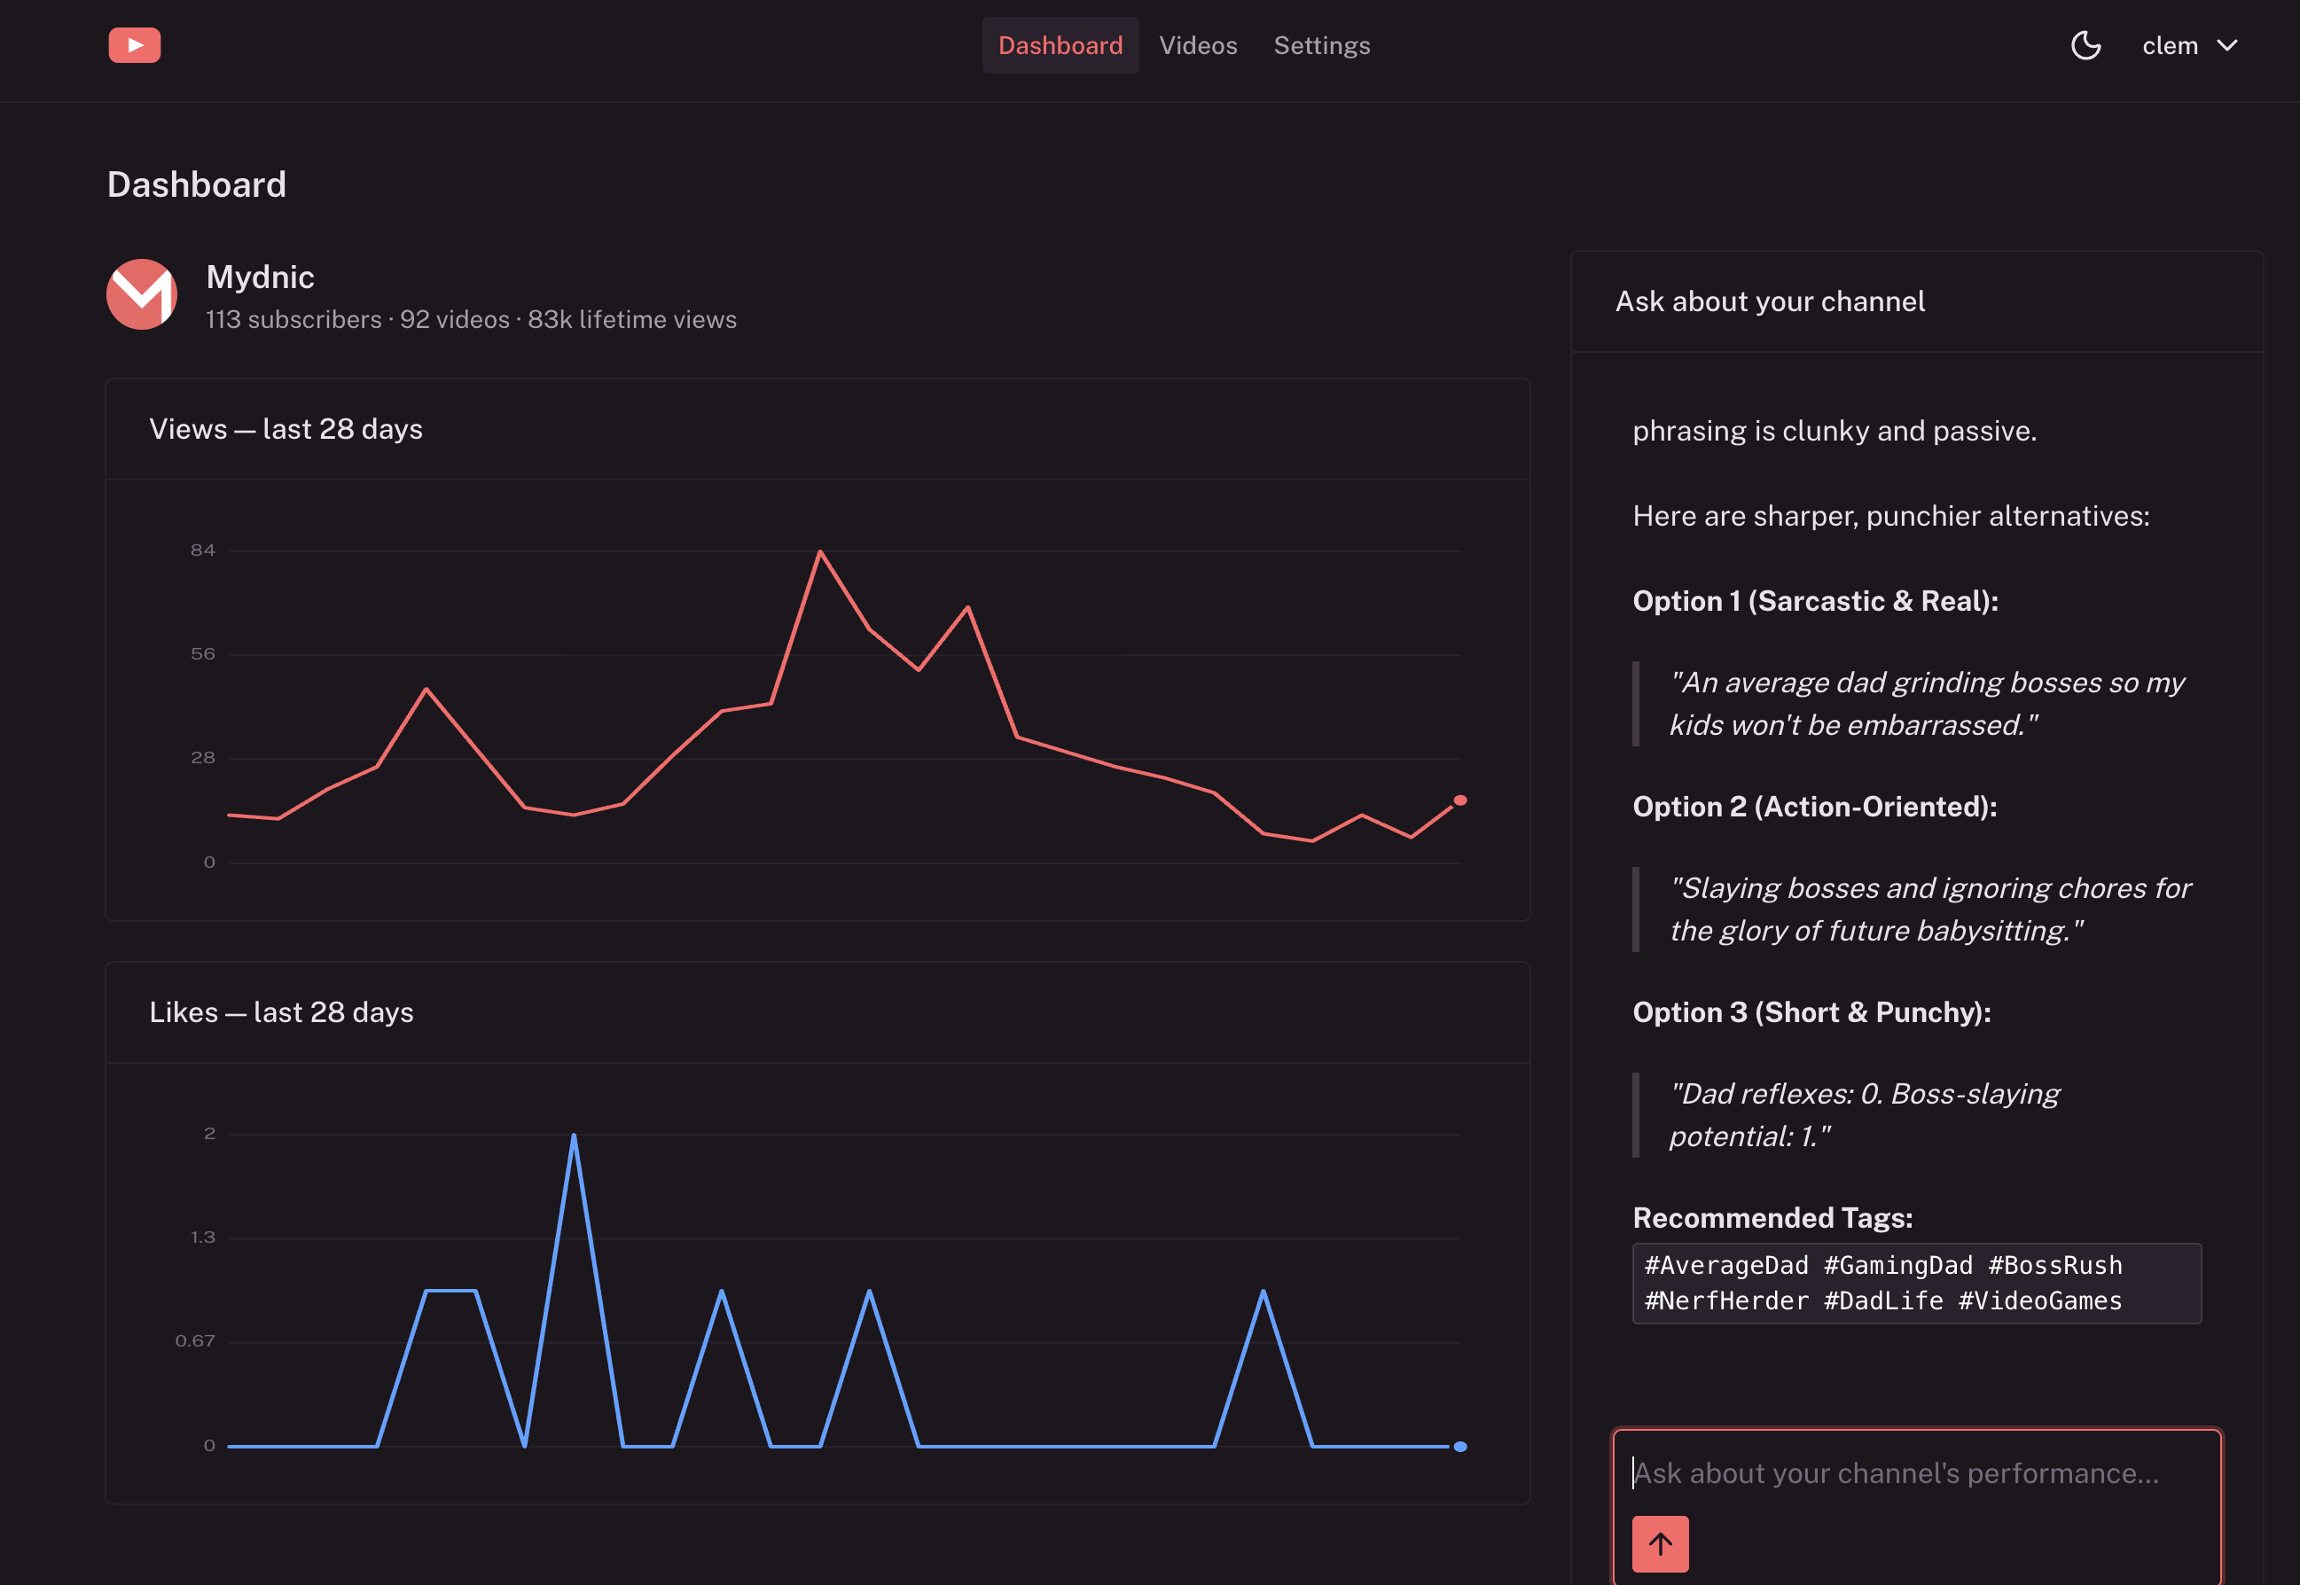Click 'Here are sharper, punchier alternatives' text

pyautogui.click(x=1891, y=517)
